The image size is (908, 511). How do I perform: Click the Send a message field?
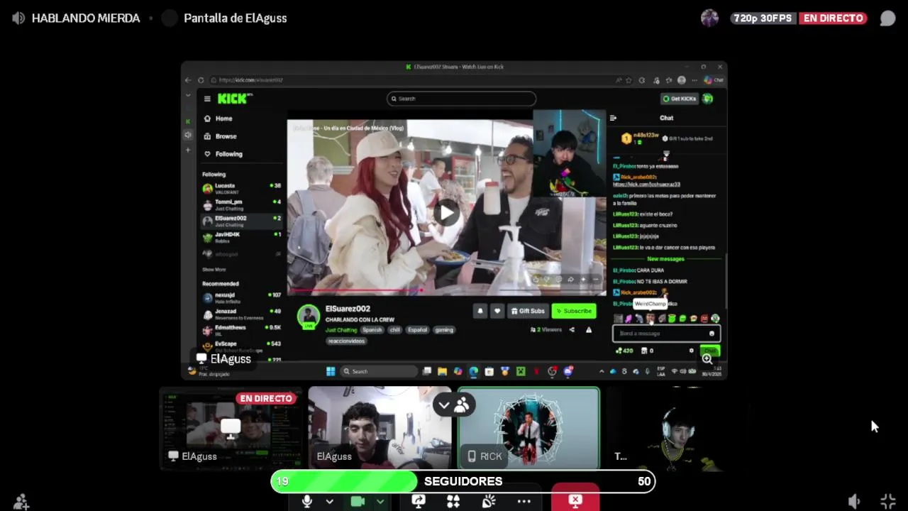click(x=667, y=334)
